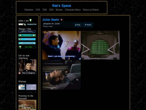Click the Things I like heading

(25, 29)
